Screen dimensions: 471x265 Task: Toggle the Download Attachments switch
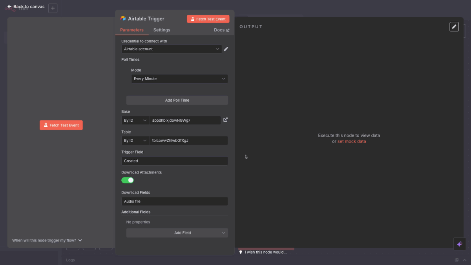(x=128, y=180)
